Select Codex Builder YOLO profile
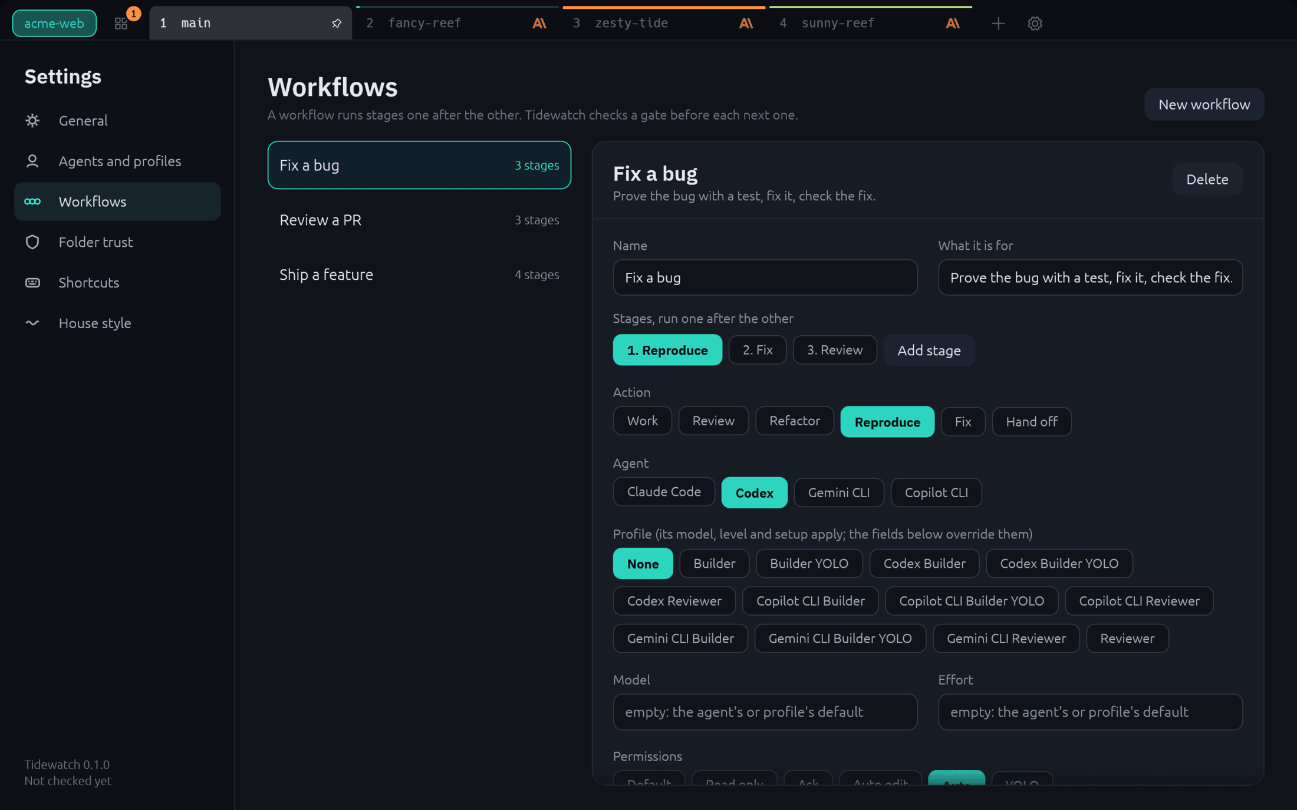Image resolution: width=1297 pixels, height=810 pixels. click(x=1059, y=564)
